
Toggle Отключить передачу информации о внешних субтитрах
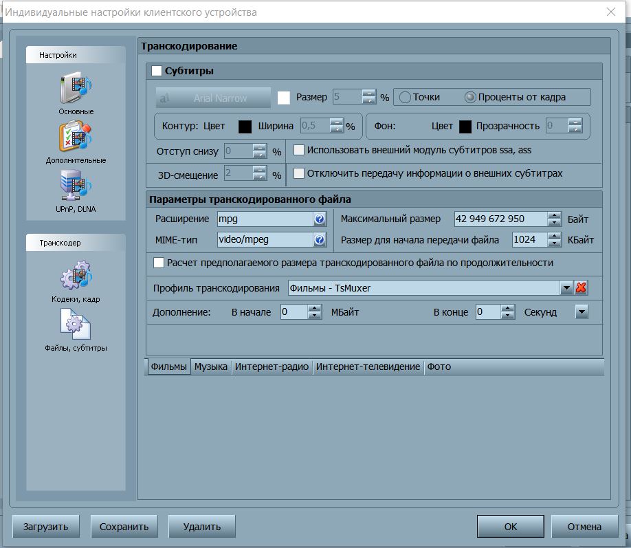click(x=299, y=173)
